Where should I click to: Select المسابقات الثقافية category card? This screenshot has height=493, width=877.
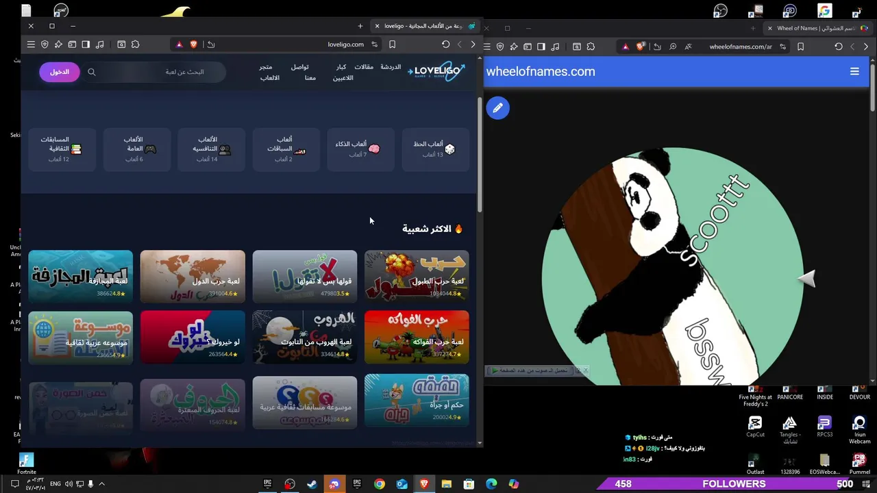click(62, 149)
